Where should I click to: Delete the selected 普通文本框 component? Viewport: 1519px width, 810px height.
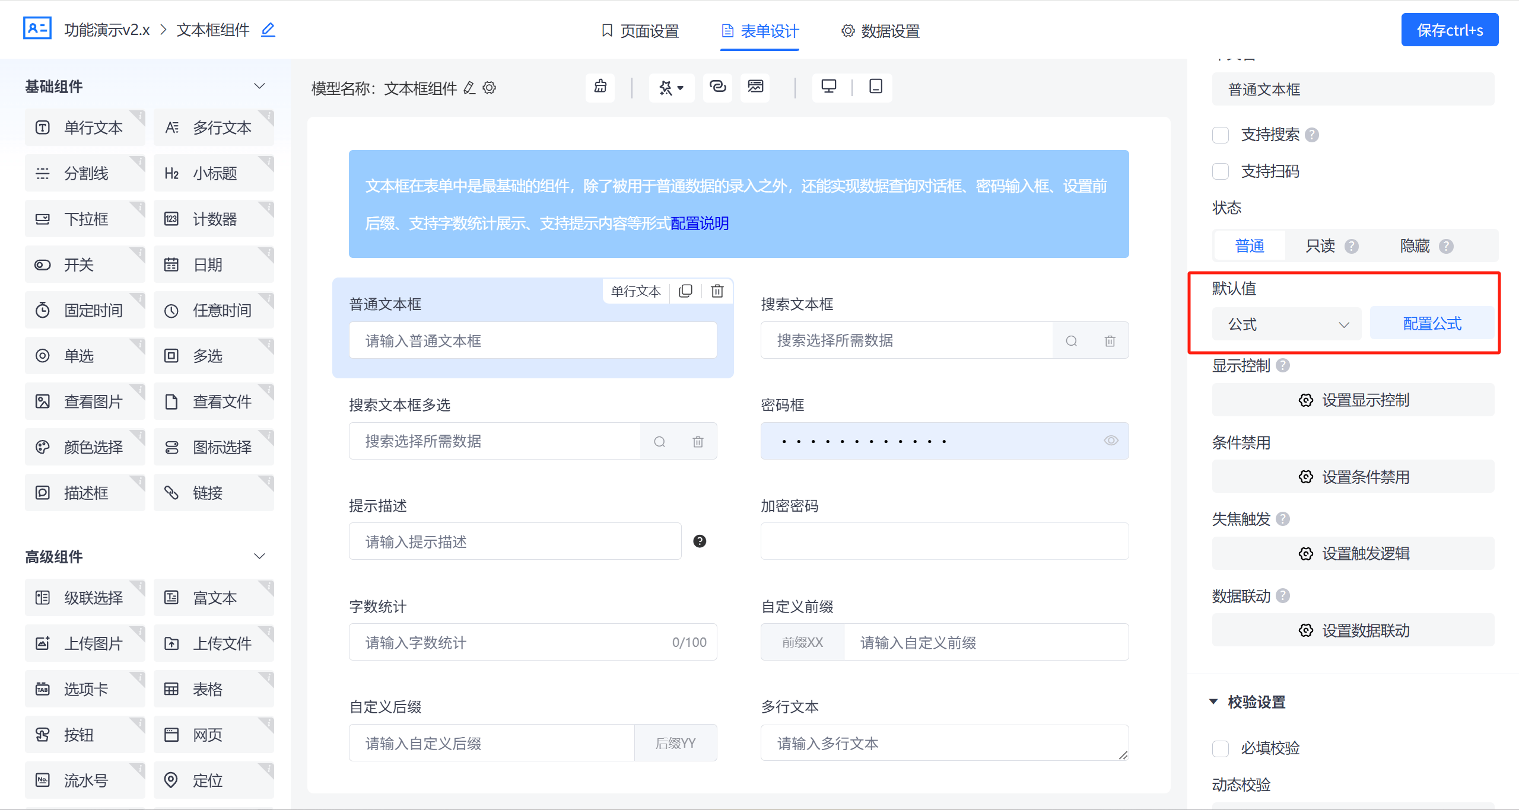(x=717, y=291)
